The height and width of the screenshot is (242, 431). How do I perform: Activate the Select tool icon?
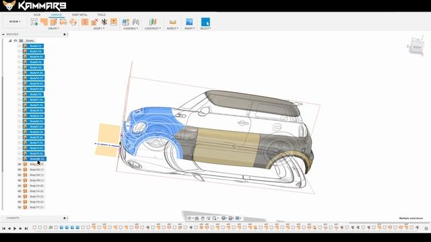click(205, 22)
